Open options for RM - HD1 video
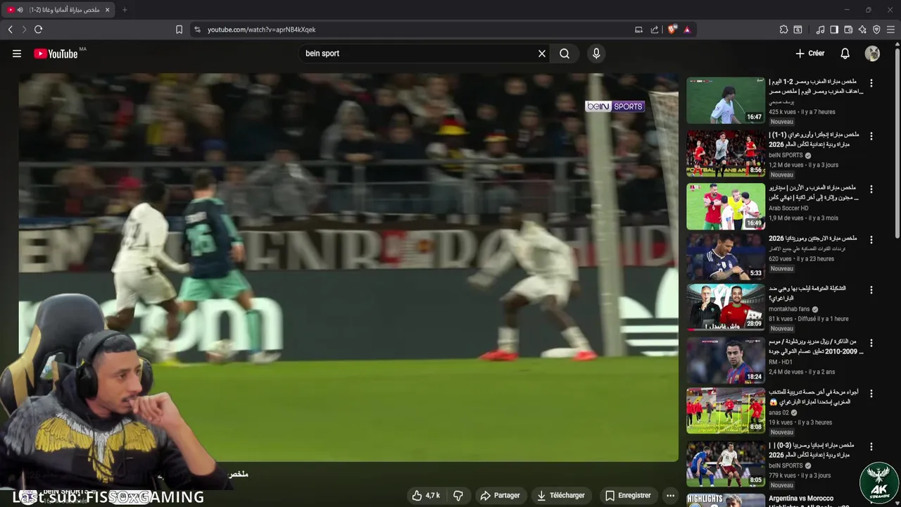The width and height of the screenshot is (901, 507). 871,343
